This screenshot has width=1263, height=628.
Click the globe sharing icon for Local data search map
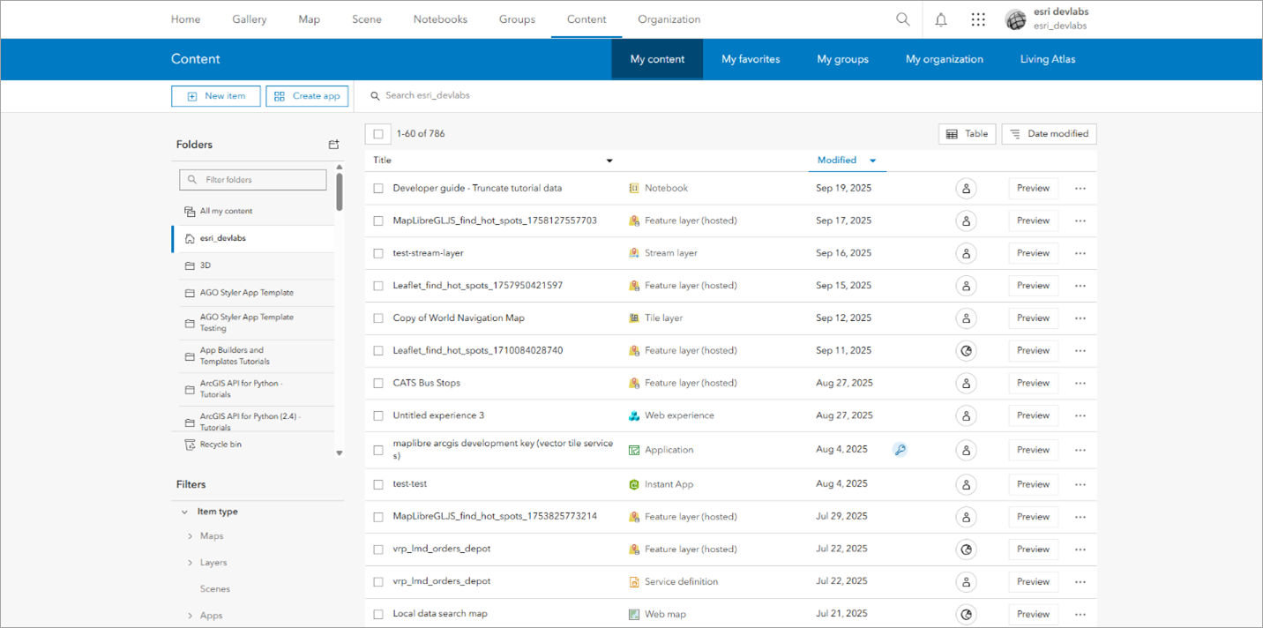(x=965, y=613)
